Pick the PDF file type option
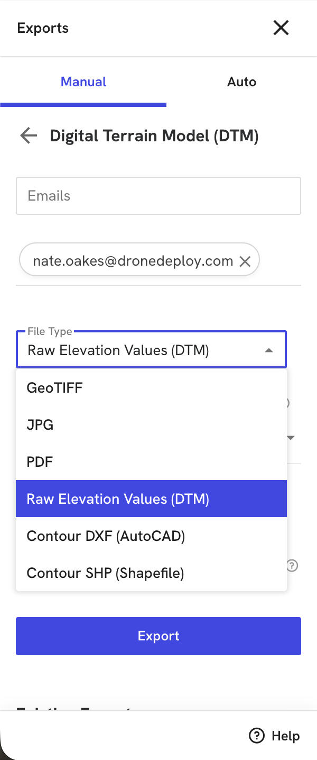Screen dimensions: 317x760 (40, 462)
